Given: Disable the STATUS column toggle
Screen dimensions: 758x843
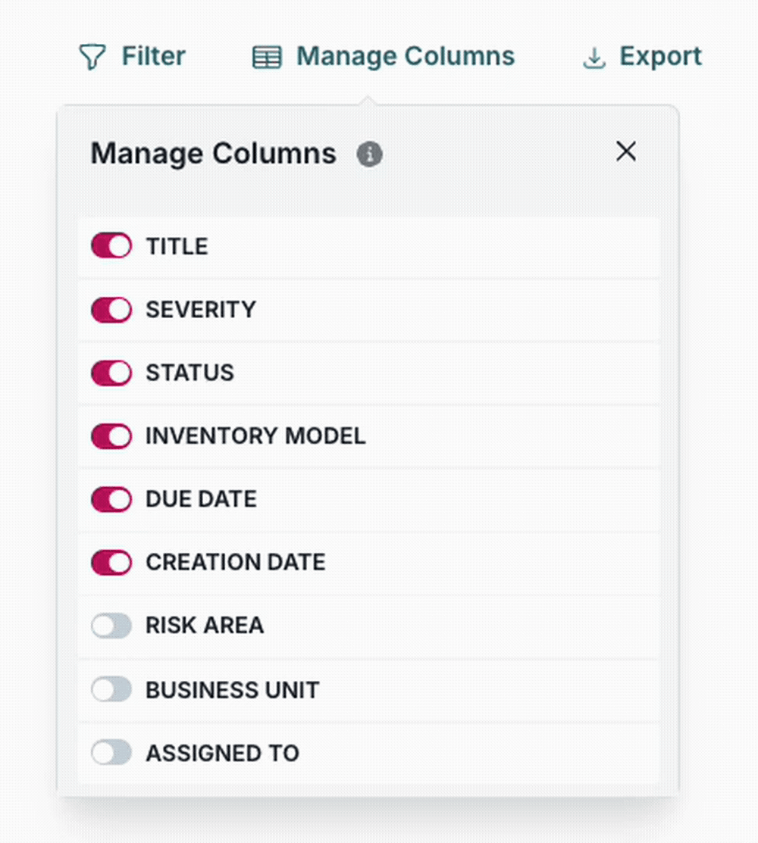Looking at the screenshot, I should [x=111, y=373].
